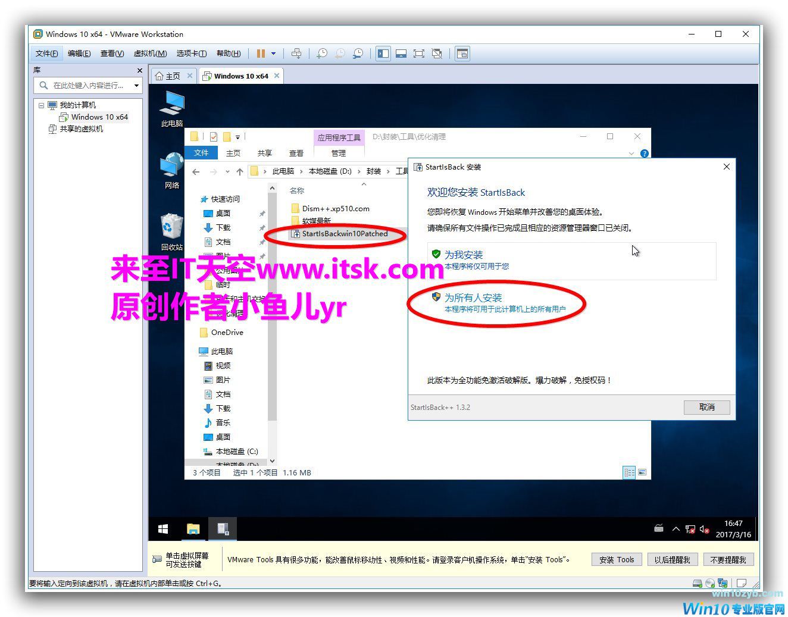Click the guest volume tray icon

[705, 529]
